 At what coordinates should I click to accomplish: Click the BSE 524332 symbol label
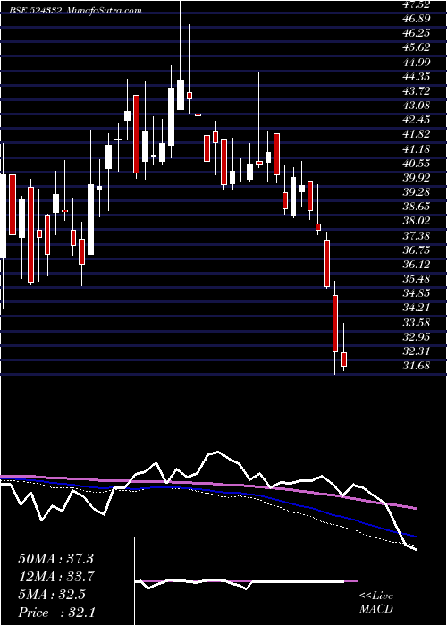pyautogui.click(x=36, y=11)
